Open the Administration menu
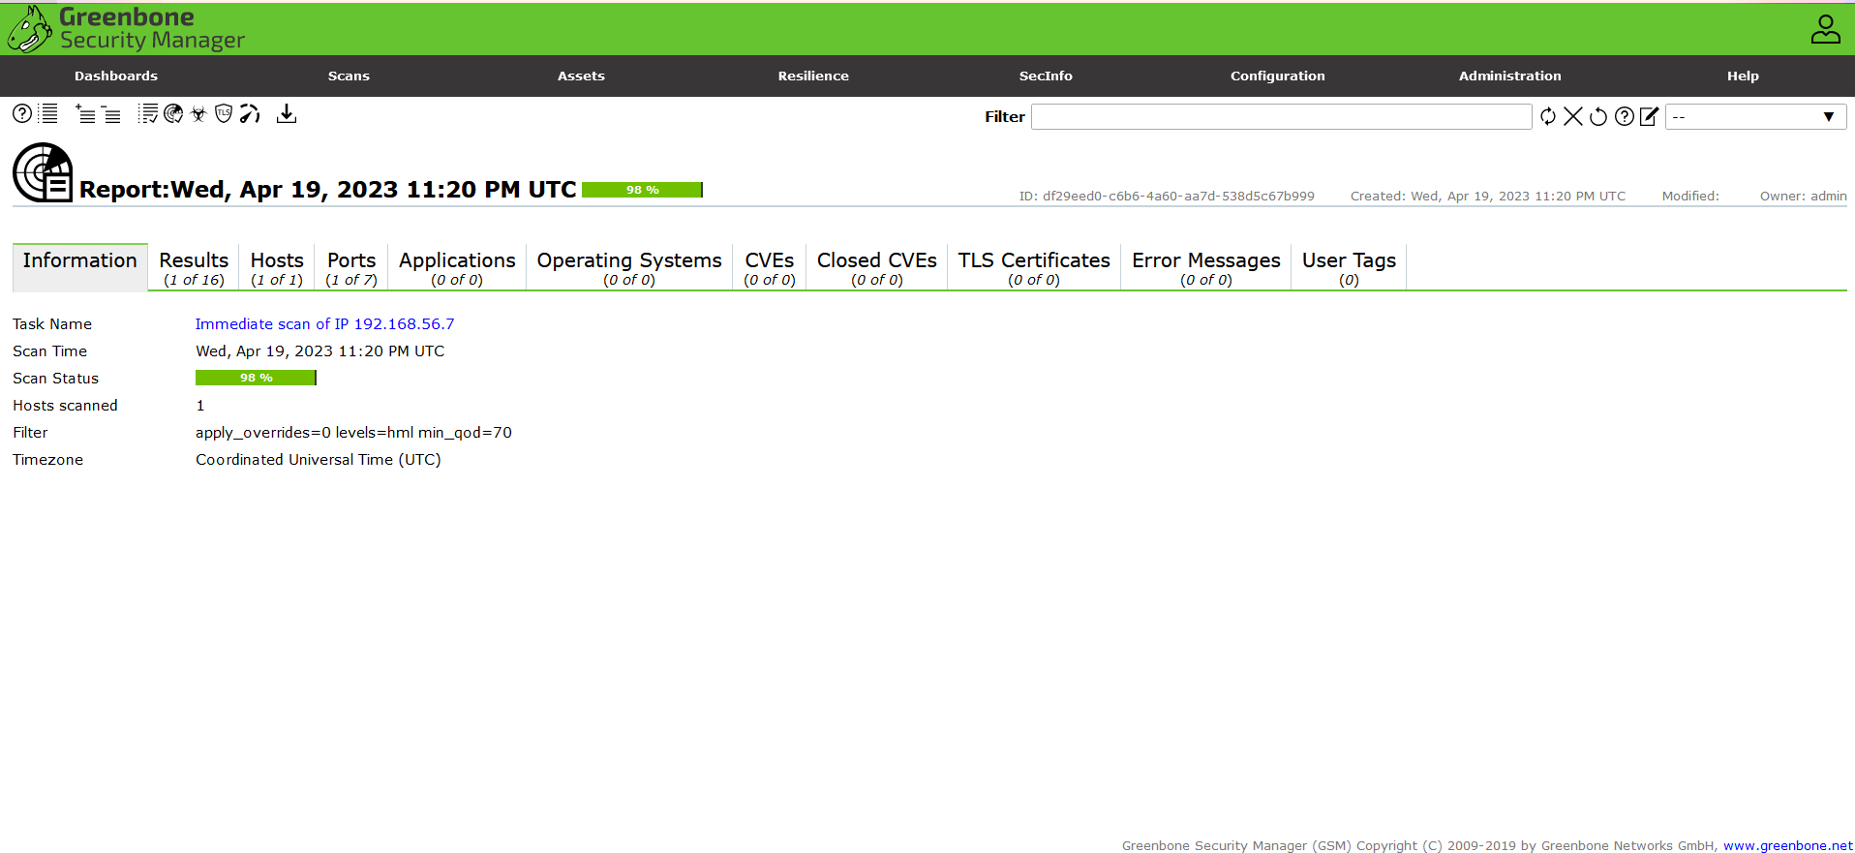Image resolution: width=1855 pixels, height=853 pixels. 1510,76
